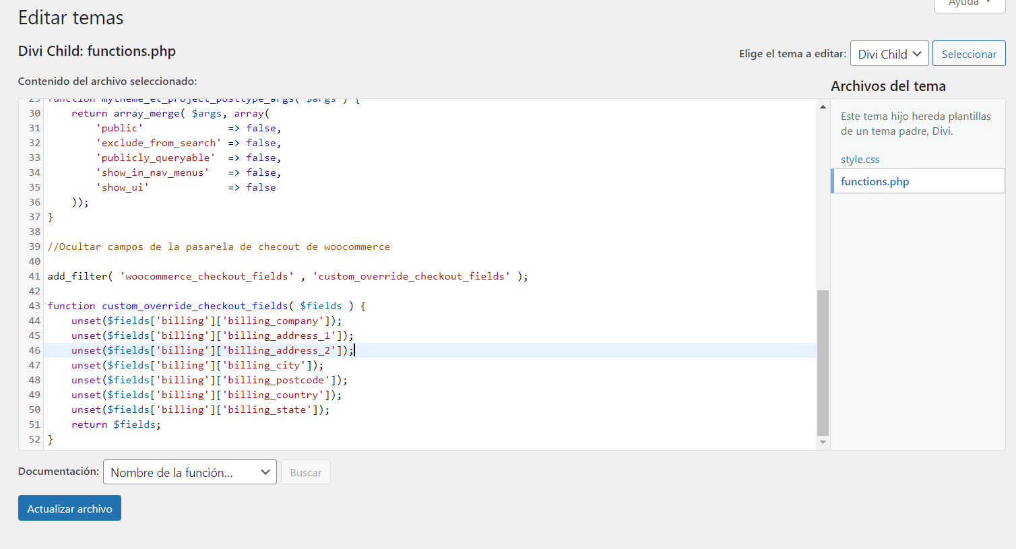
Task: Click the billing_company unset line
Action: point(206,321)
